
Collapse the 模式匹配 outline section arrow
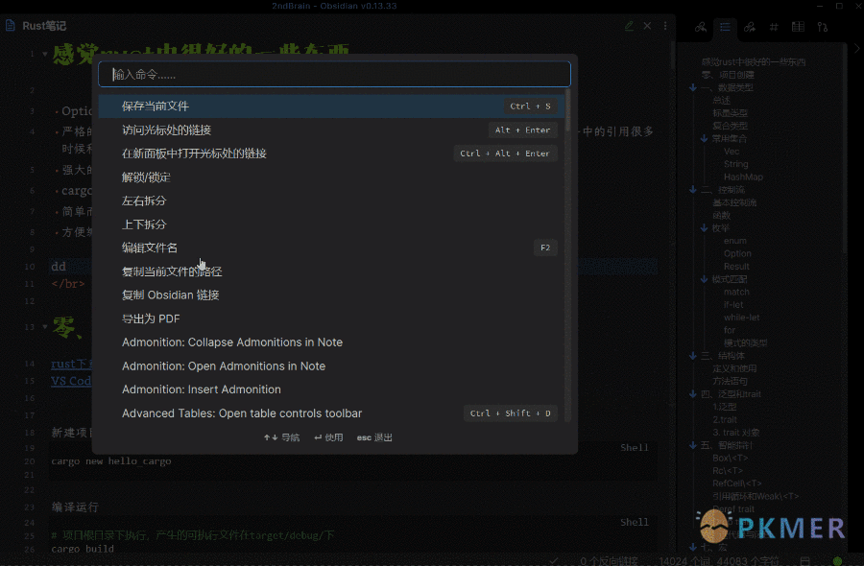click(705, 279)
